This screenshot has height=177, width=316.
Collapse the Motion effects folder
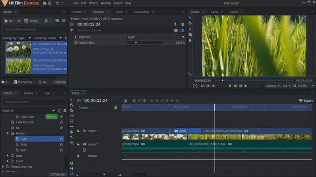click(8, 133)
